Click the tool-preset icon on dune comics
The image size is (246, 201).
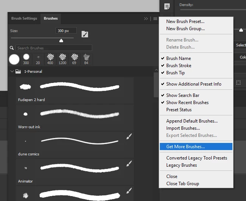tap(129, 136)
